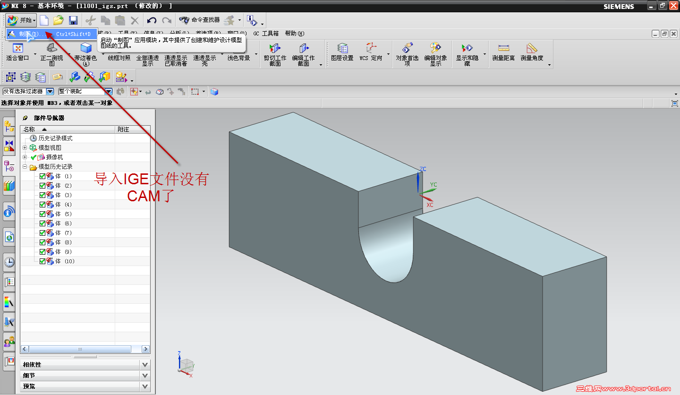Click the Redo arrow icon

tap(167, 20)
